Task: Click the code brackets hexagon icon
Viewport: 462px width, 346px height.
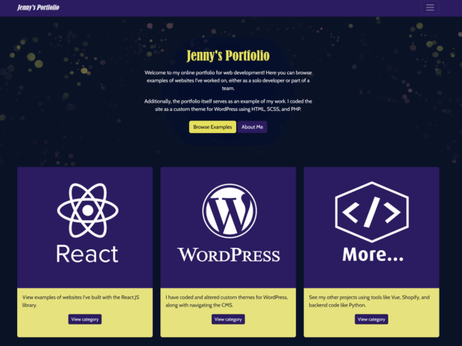Action: pyautogui.click(x=372, y=212)
